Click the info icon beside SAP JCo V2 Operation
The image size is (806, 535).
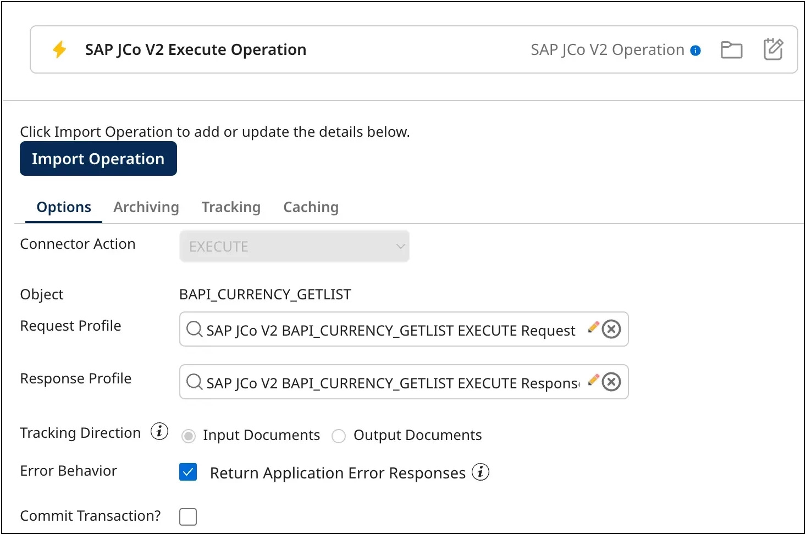(696, 50)
